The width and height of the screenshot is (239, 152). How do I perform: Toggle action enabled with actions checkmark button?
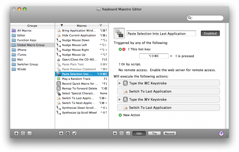point(128,134)
